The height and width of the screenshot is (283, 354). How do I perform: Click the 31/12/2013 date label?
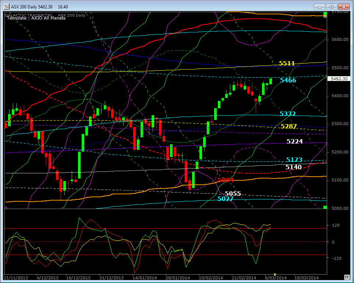coord(111,278)
